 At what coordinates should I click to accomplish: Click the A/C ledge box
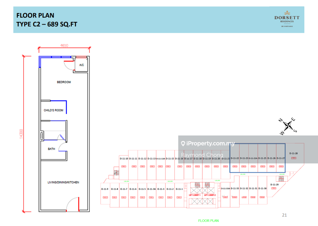tap(81, 65)
